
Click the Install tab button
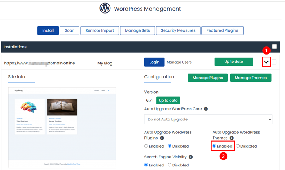tap(48, 30)
